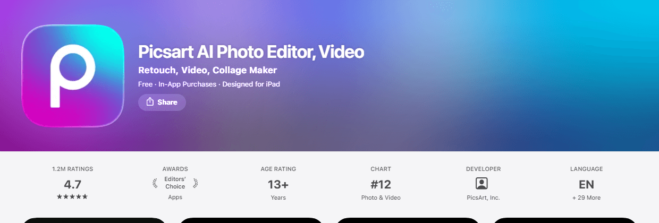Click the '1.2M RATINGS' label

click(x=72, y=169)
